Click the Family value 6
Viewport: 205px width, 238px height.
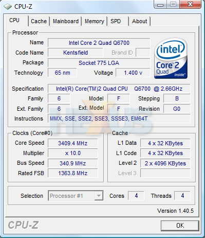[x=59, y=98]
